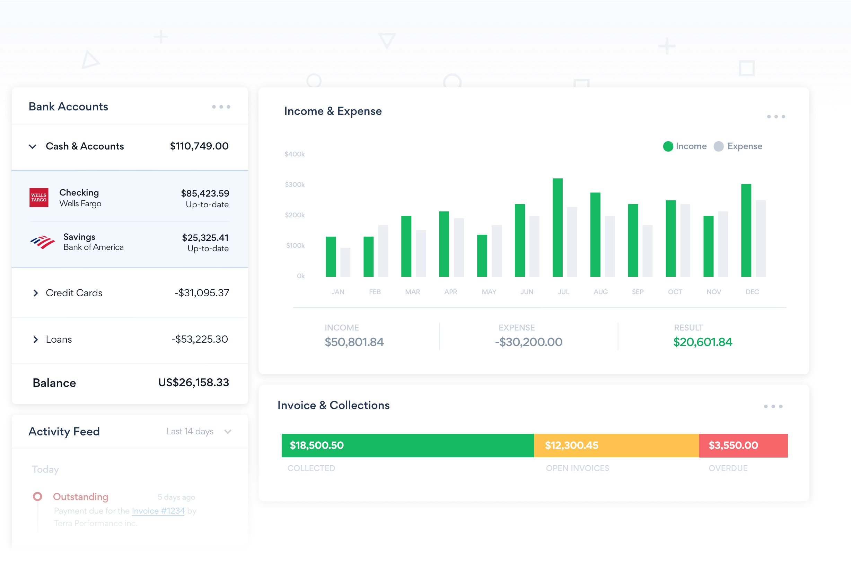Click the AUG green income bar
The width and height of the screenshot is (851, 578).
point(595,235)
